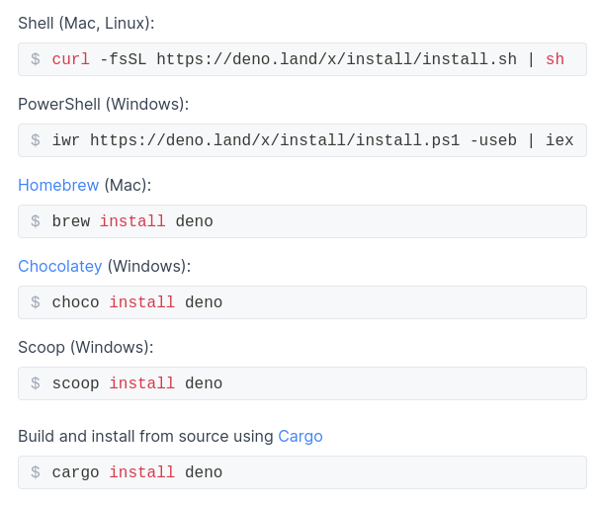The image size is (603, 505).
Task: Click the choco install deno code block
Action: pos(301,302)
